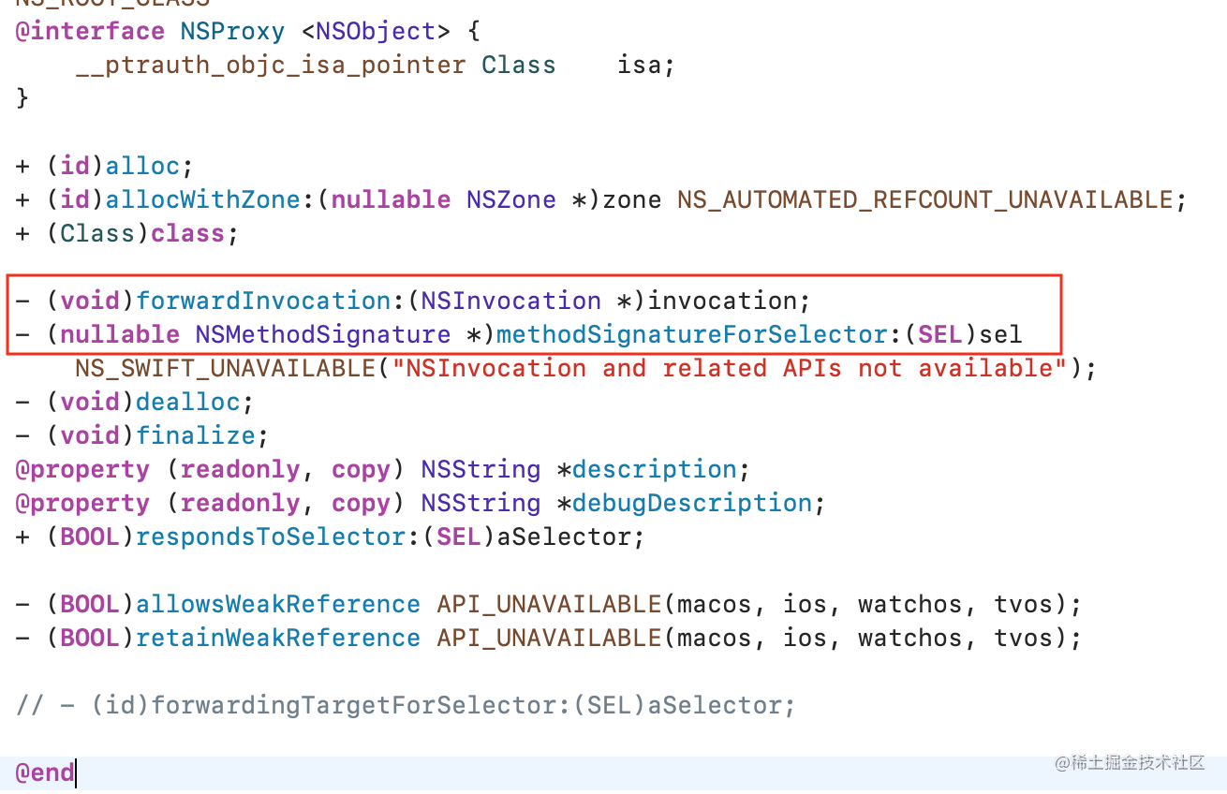Click NS_SWIFT_UNAVAILABLE macro
The width and height of the screenshot is (1227, 794).
pyautogui.click(x=226, y=368)
